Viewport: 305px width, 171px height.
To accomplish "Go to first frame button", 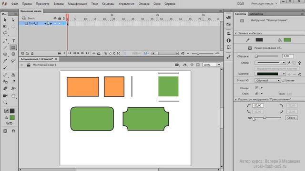I will click(x=70, y=53).
